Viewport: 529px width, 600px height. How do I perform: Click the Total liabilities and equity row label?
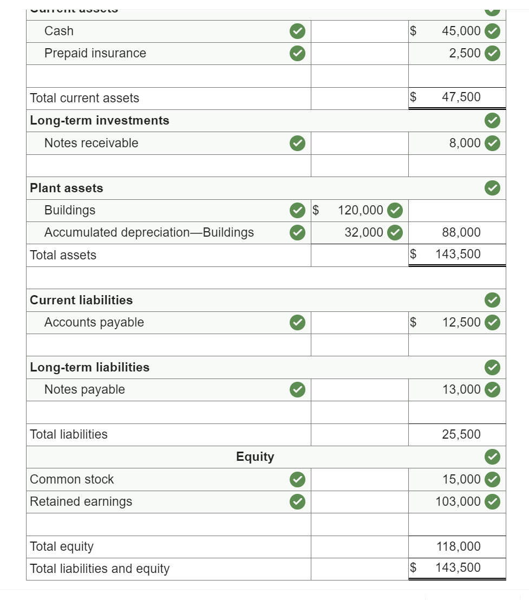click(x=99, y=569)
